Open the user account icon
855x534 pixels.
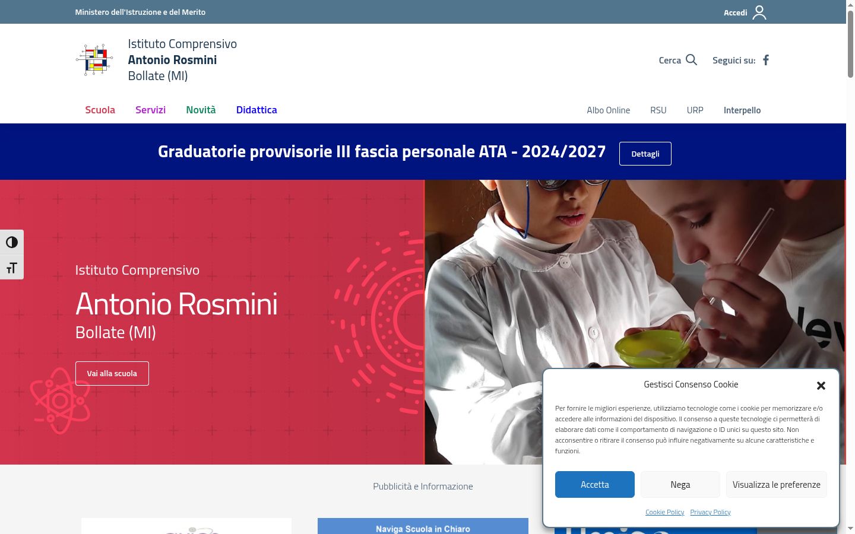coord(759,12)
